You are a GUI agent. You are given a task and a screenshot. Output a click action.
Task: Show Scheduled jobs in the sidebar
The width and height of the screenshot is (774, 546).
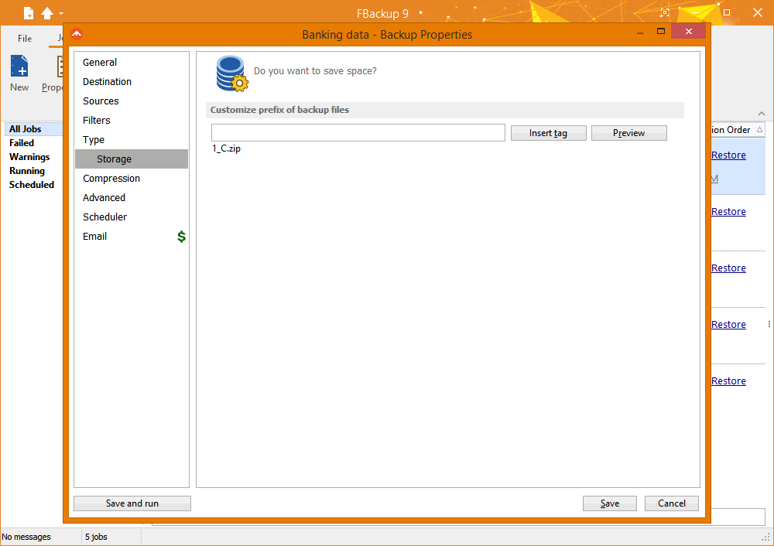(32, 185)
